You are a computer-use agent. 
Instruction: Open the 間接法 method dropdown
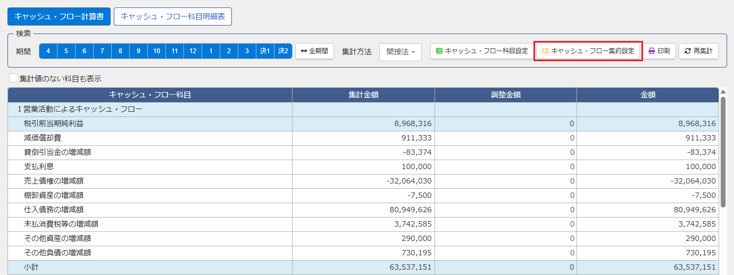pyautogui.click(x=401, y=52)
